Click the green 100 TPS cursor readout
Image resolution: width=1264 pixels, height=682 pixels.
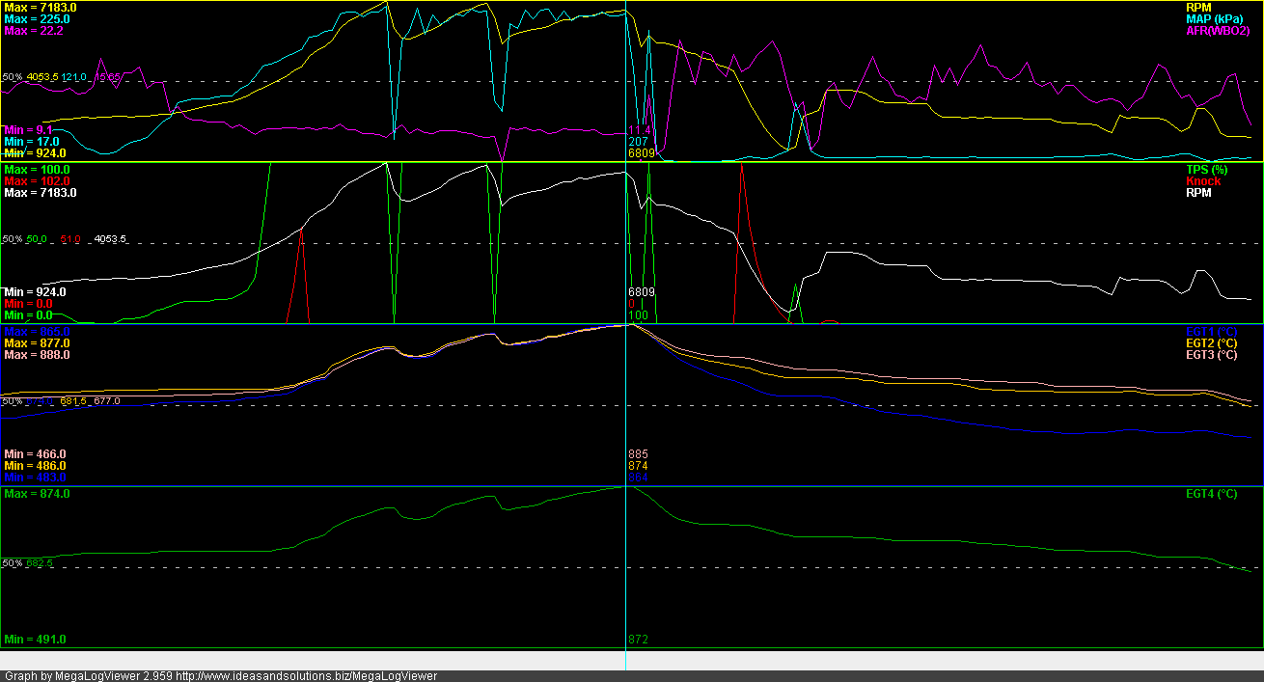[x=638, y=315]
